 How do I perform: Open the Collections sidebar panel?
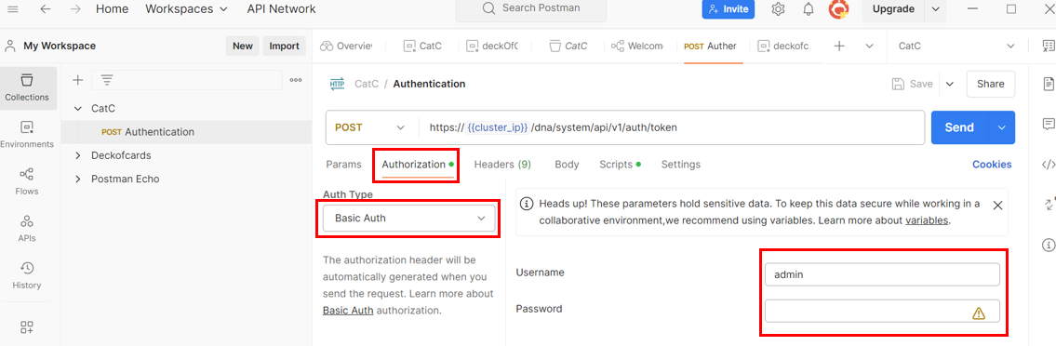27,87
